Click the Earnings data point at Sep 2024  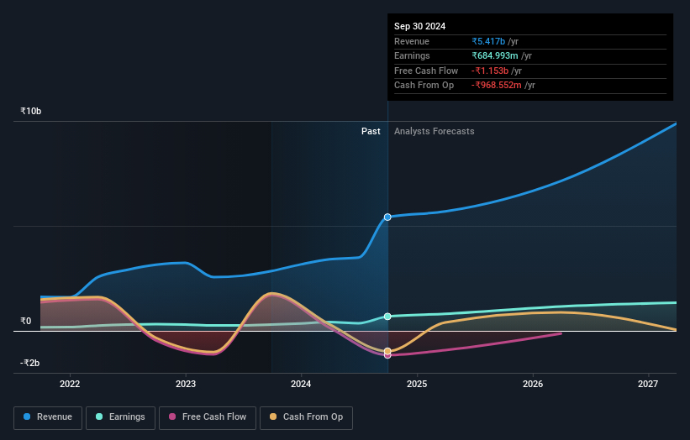[x=387, y=317]
